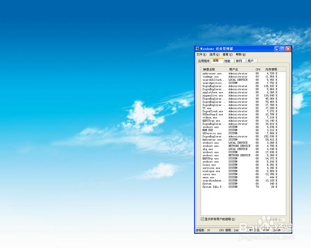The width and height of the screenshot is (311, 248).
Task: Open the 帮助(H) menu
Action: click(x=241, y=54)
